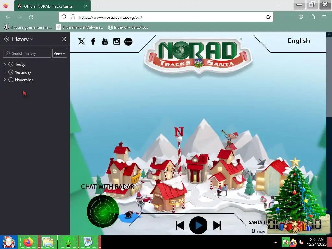
Task: Open the file explorer taskbar button
Action: click(48, 242)
